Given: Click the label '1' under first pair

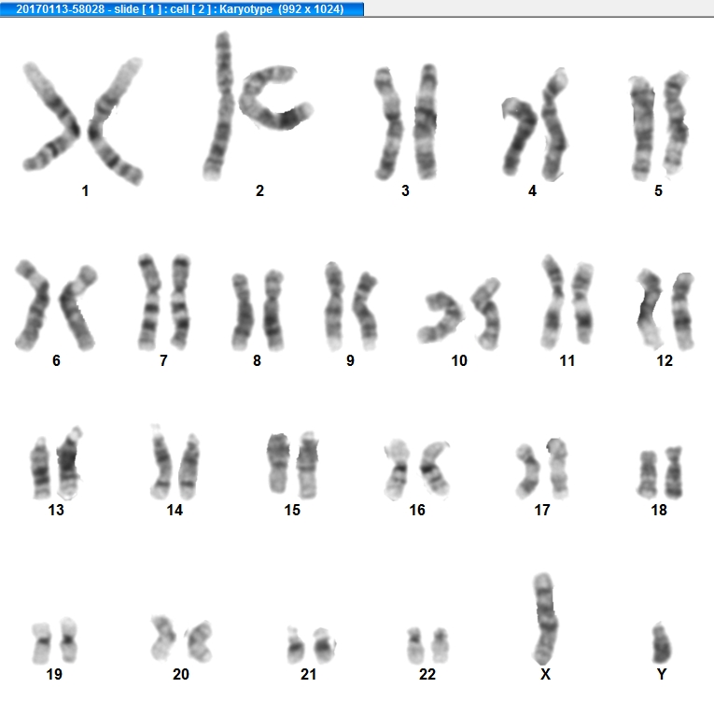Looking at the screenshot, I should [85, 190].
